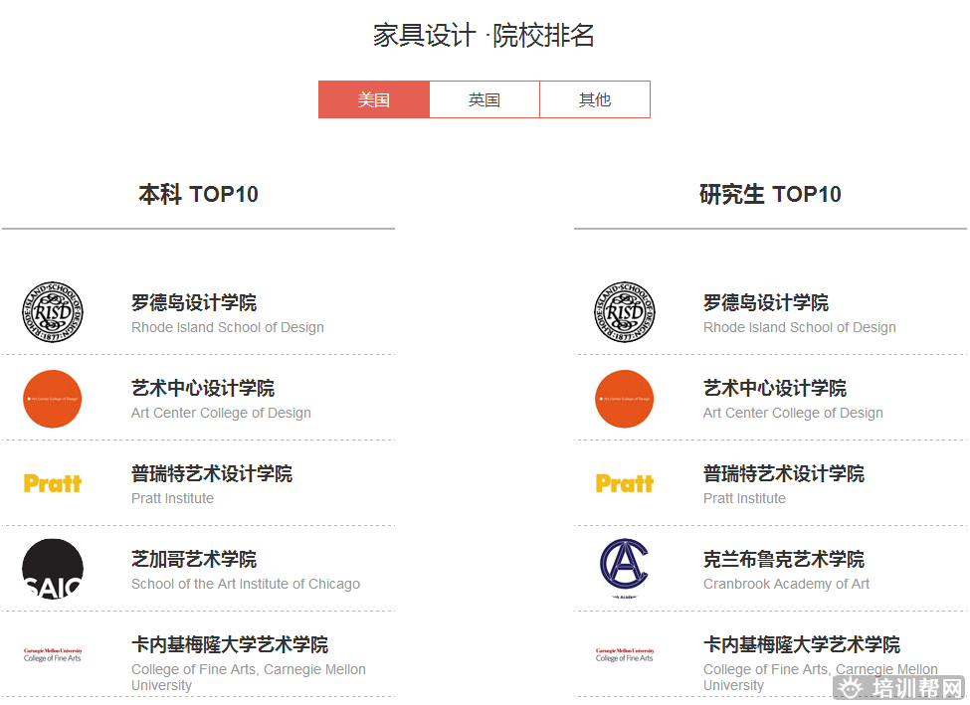
Task: Open 芝加哥艺术学院 school link
Action: [194, 560]
